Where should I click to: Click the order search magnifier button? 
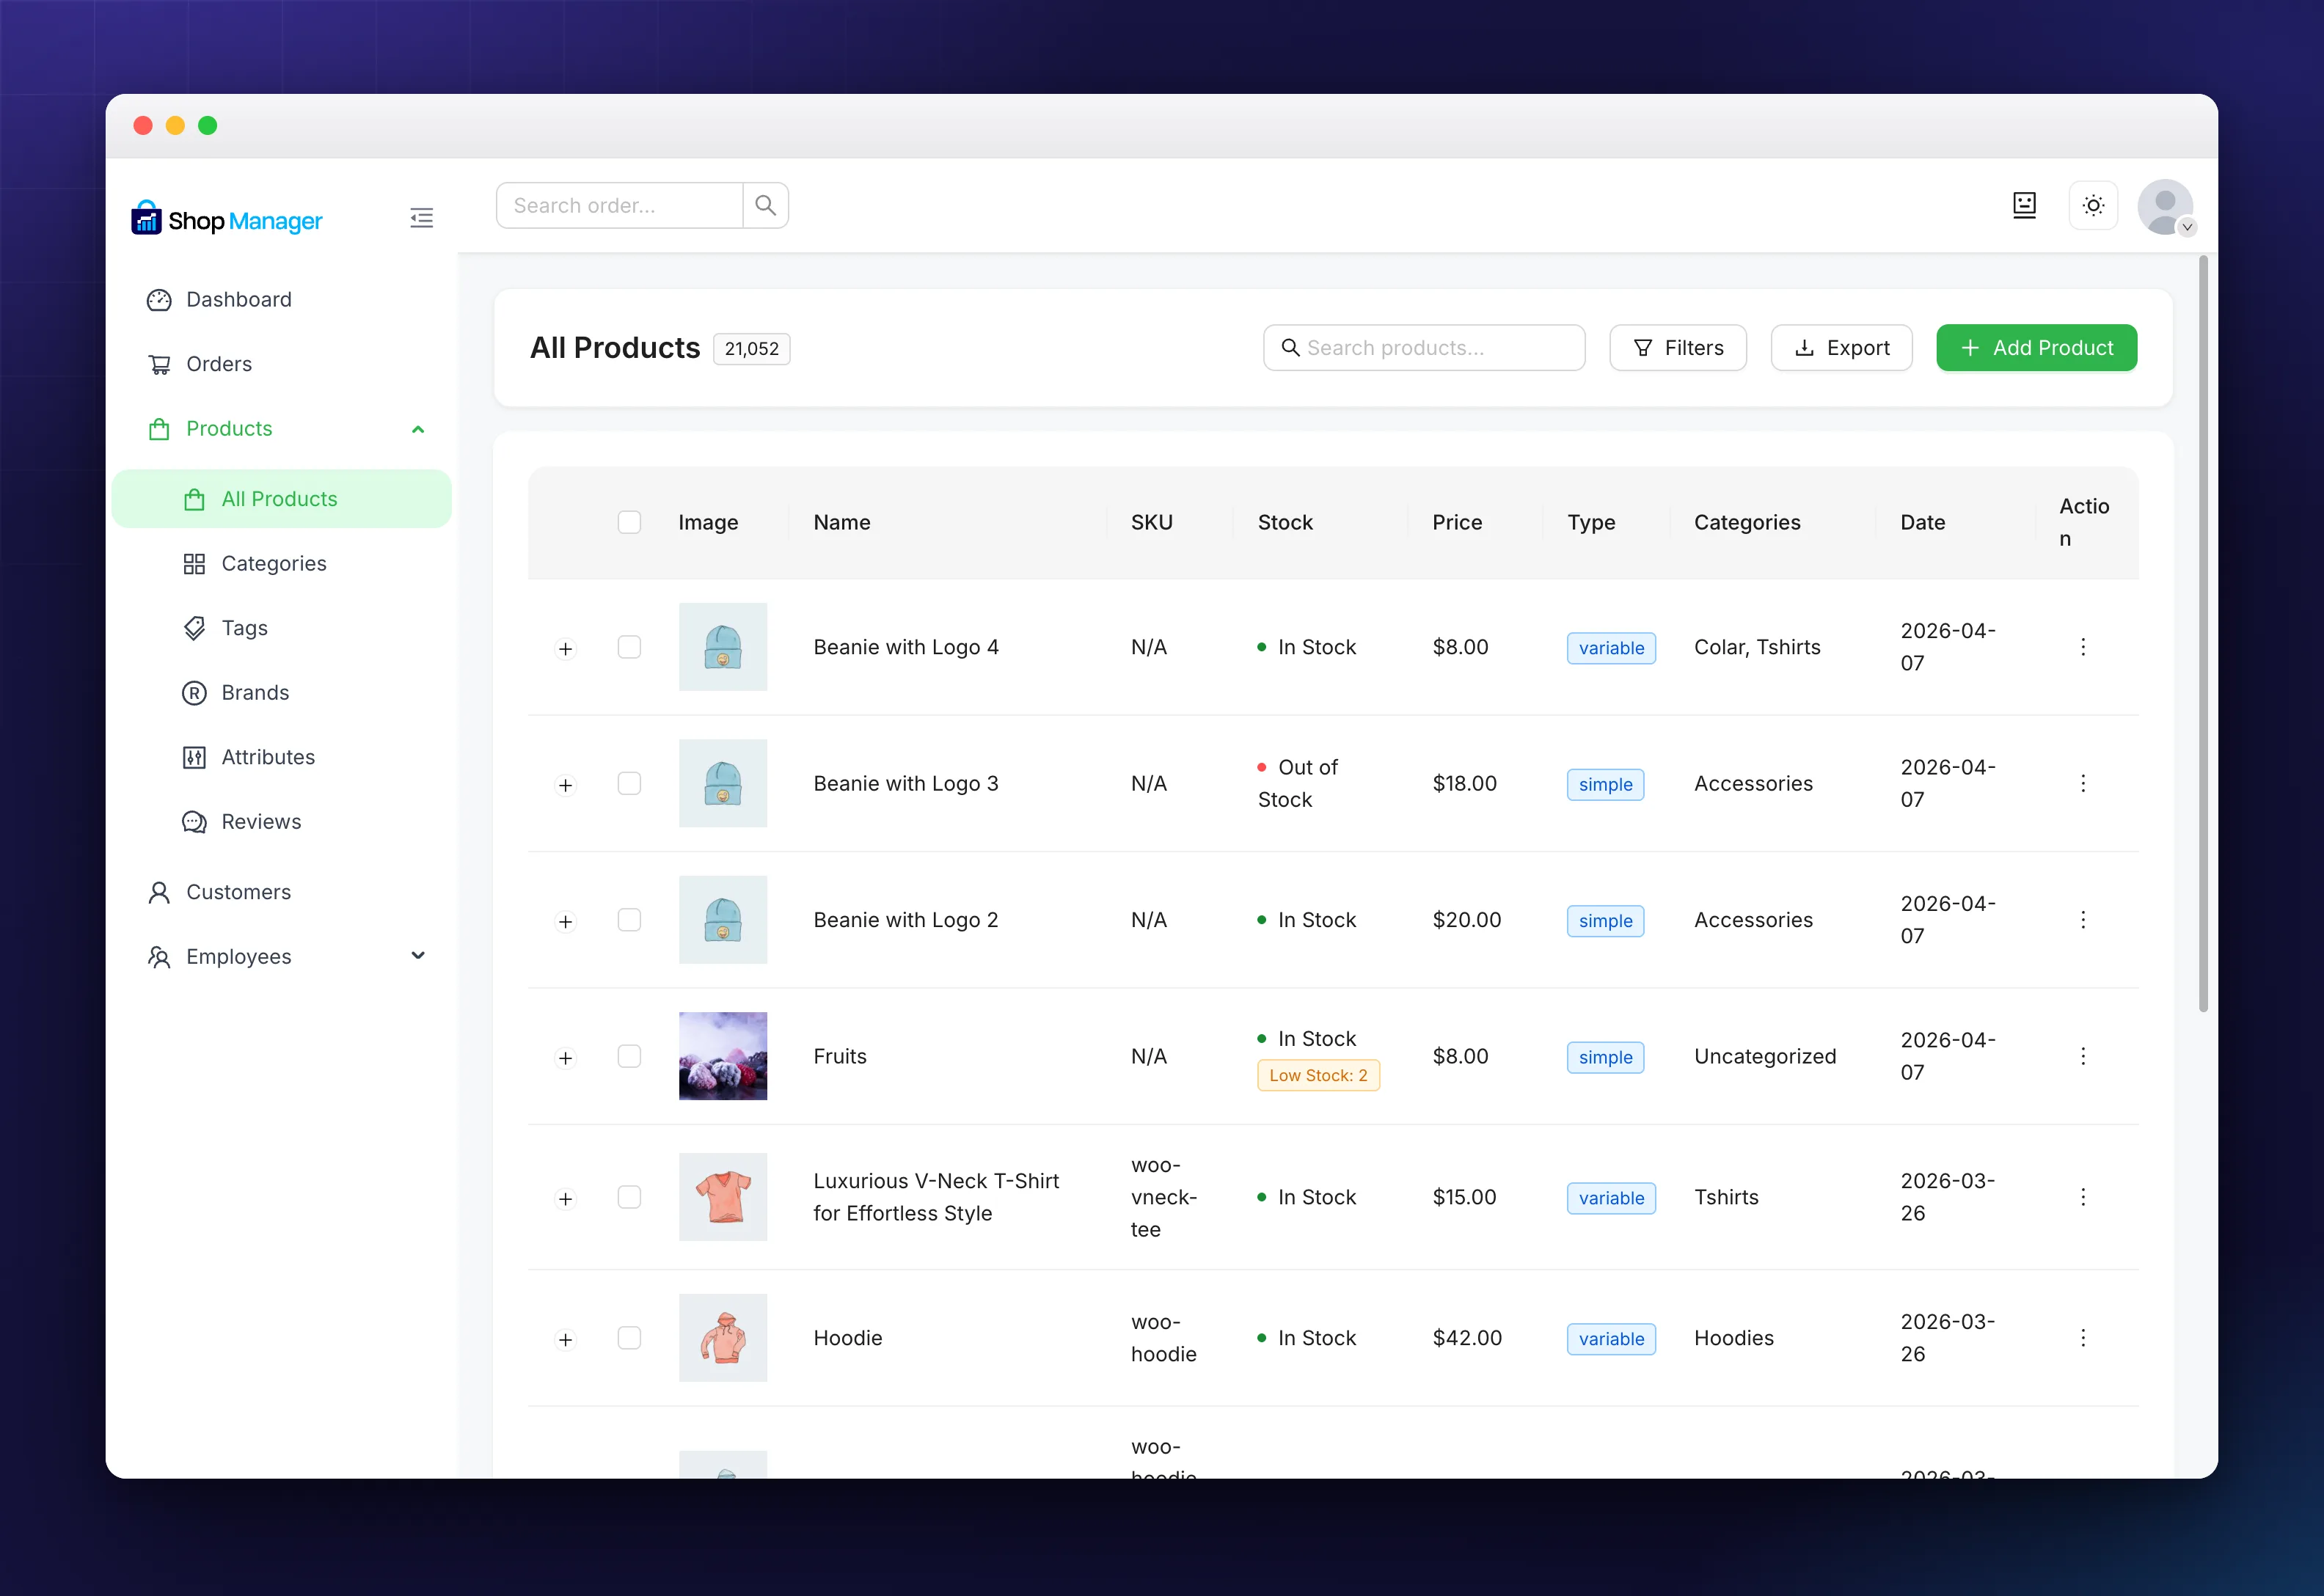pos(766,205)
